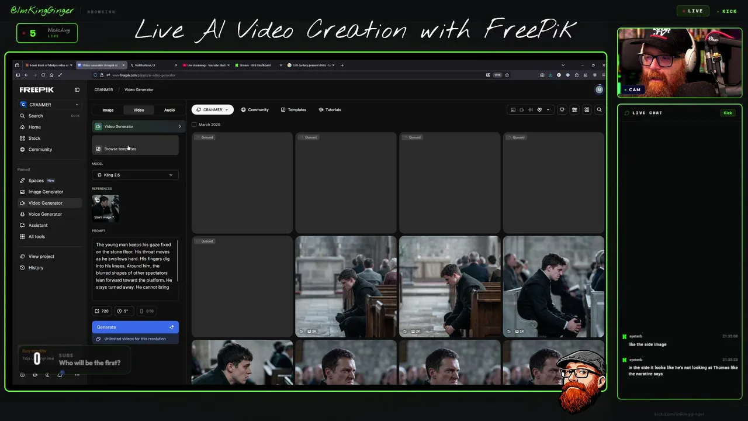Switch to the Video tab
The image size is (748, 421).
point(138,110)
